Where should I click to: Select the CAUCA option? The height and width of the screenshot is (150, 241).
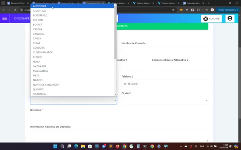coord(72,38)
